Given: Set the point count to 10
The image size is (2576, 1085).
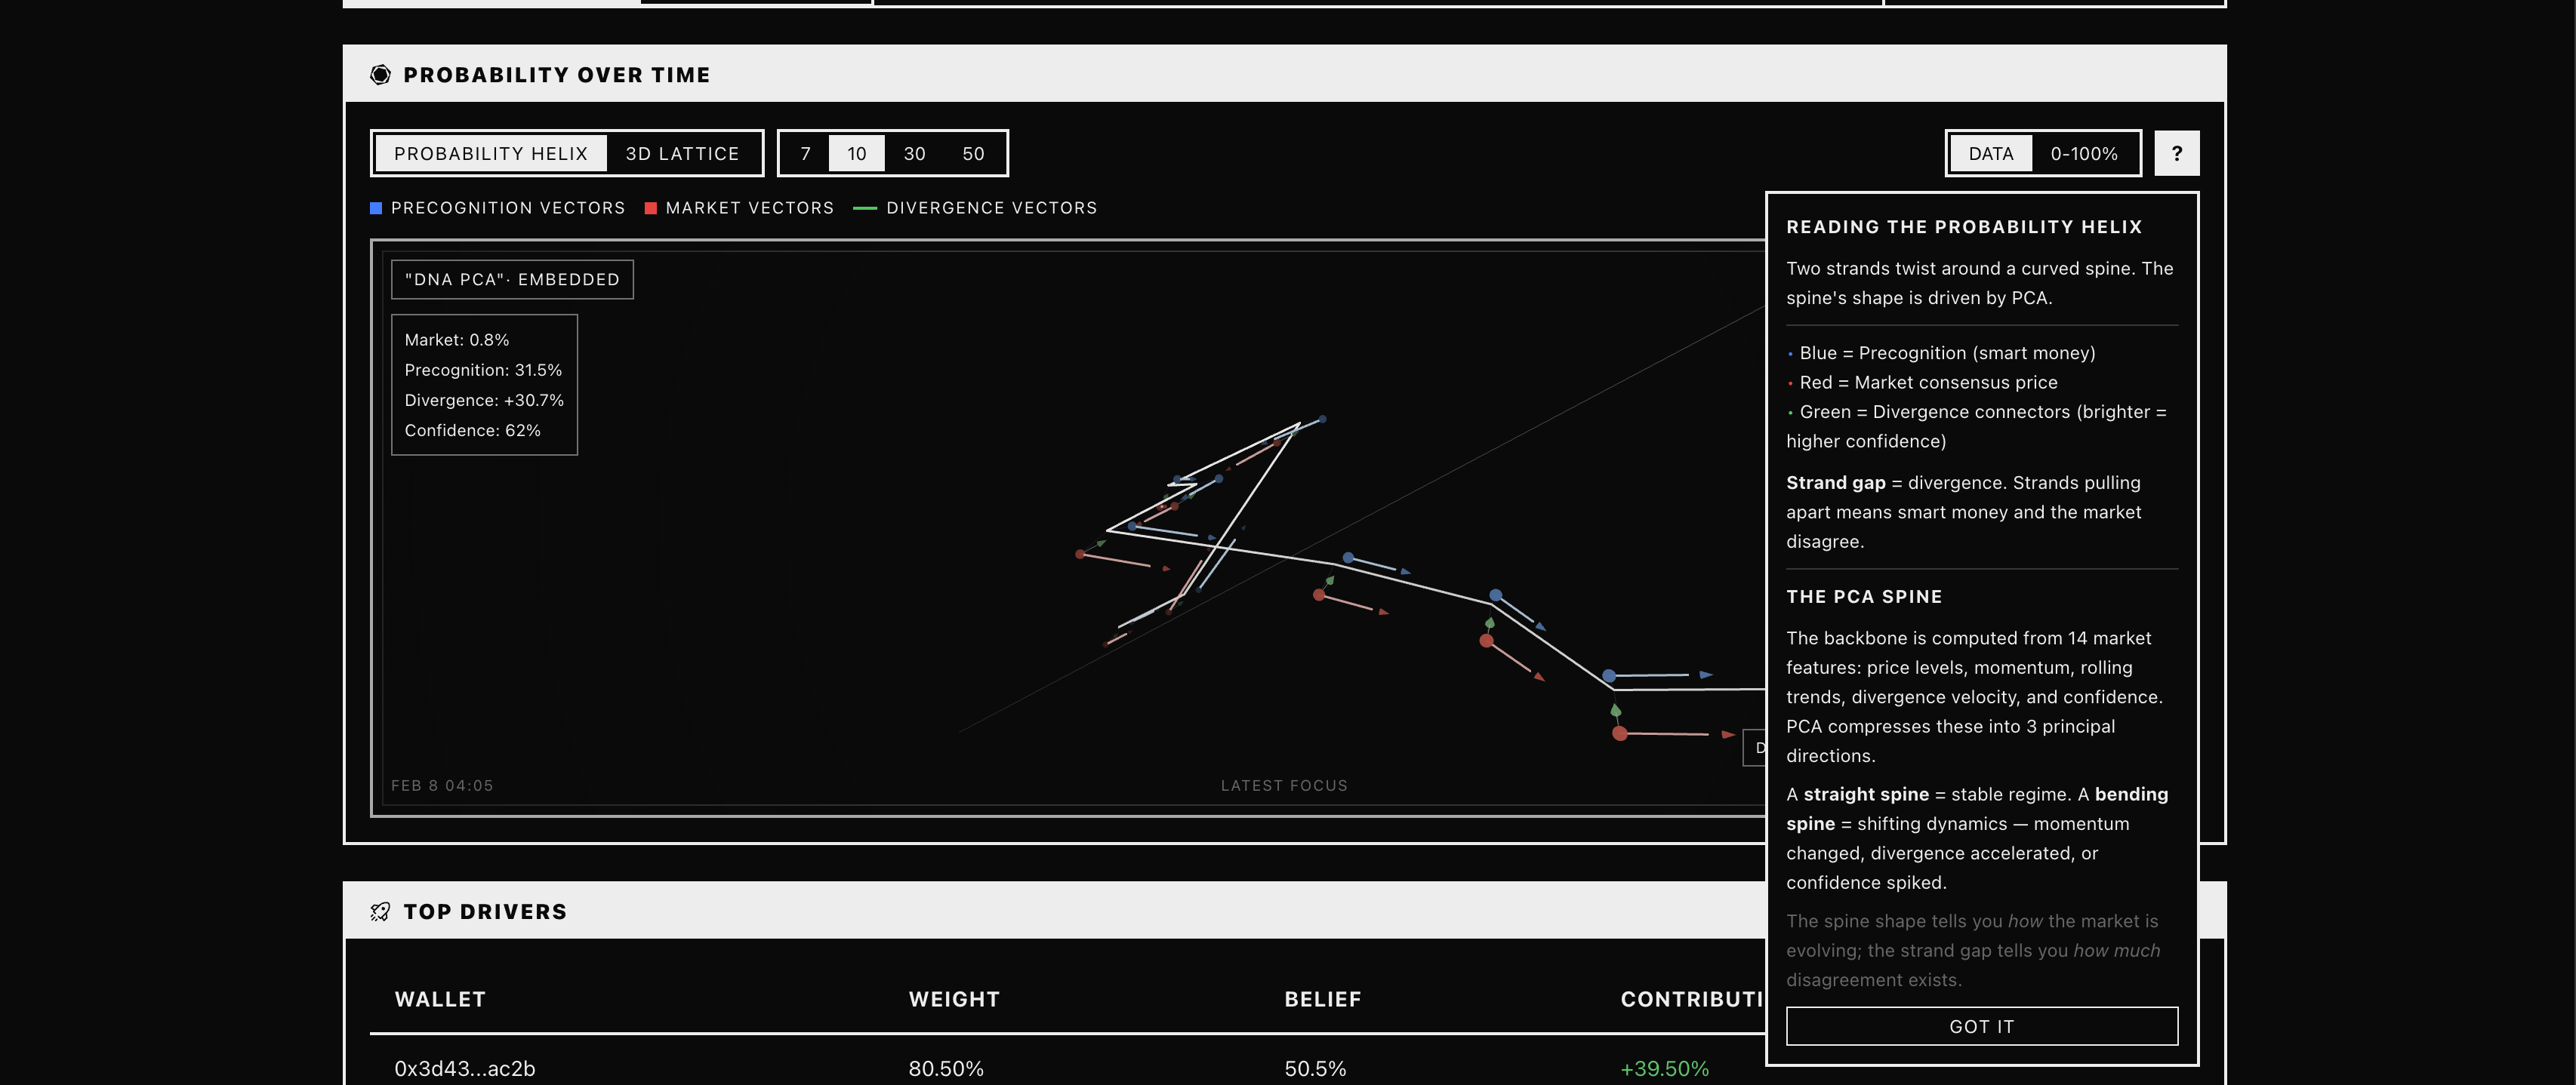Looking at the screenshot, I should pos(856,154).
